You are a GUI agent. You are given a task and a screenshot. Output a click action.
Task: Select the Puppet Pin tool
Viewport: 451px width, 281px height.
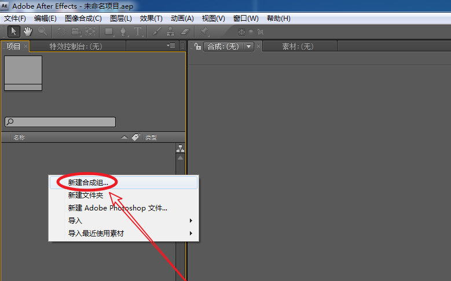pyautogui.click(x=204, y=32)
